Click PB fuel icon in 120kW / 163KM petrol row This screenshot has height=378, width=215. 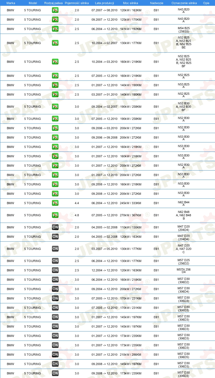(55, 10)
